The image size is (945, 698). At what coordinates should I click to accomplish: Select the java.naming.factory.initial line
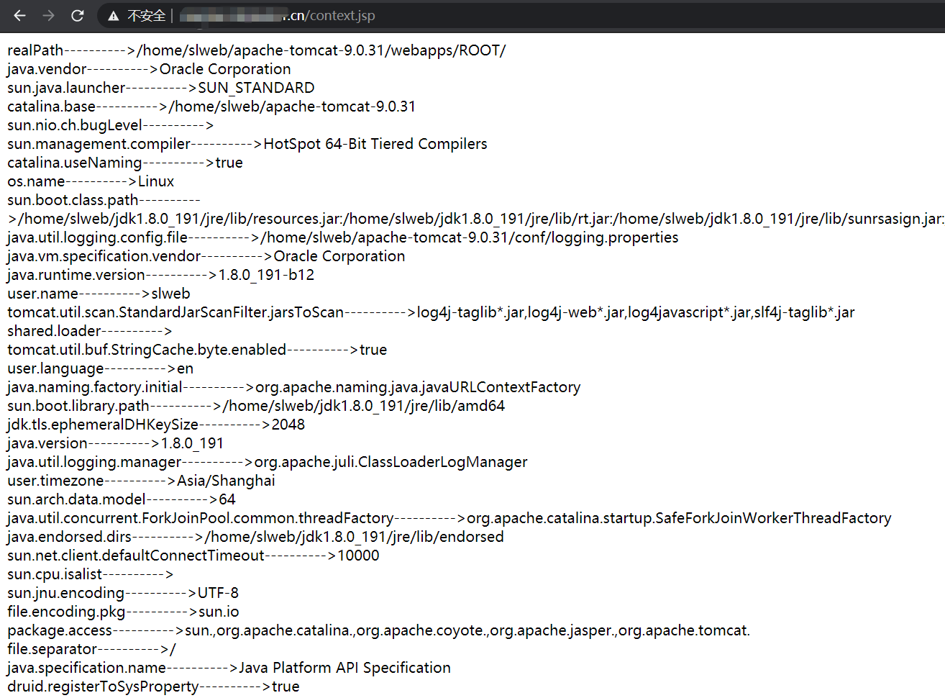click(x=294, y=387)
